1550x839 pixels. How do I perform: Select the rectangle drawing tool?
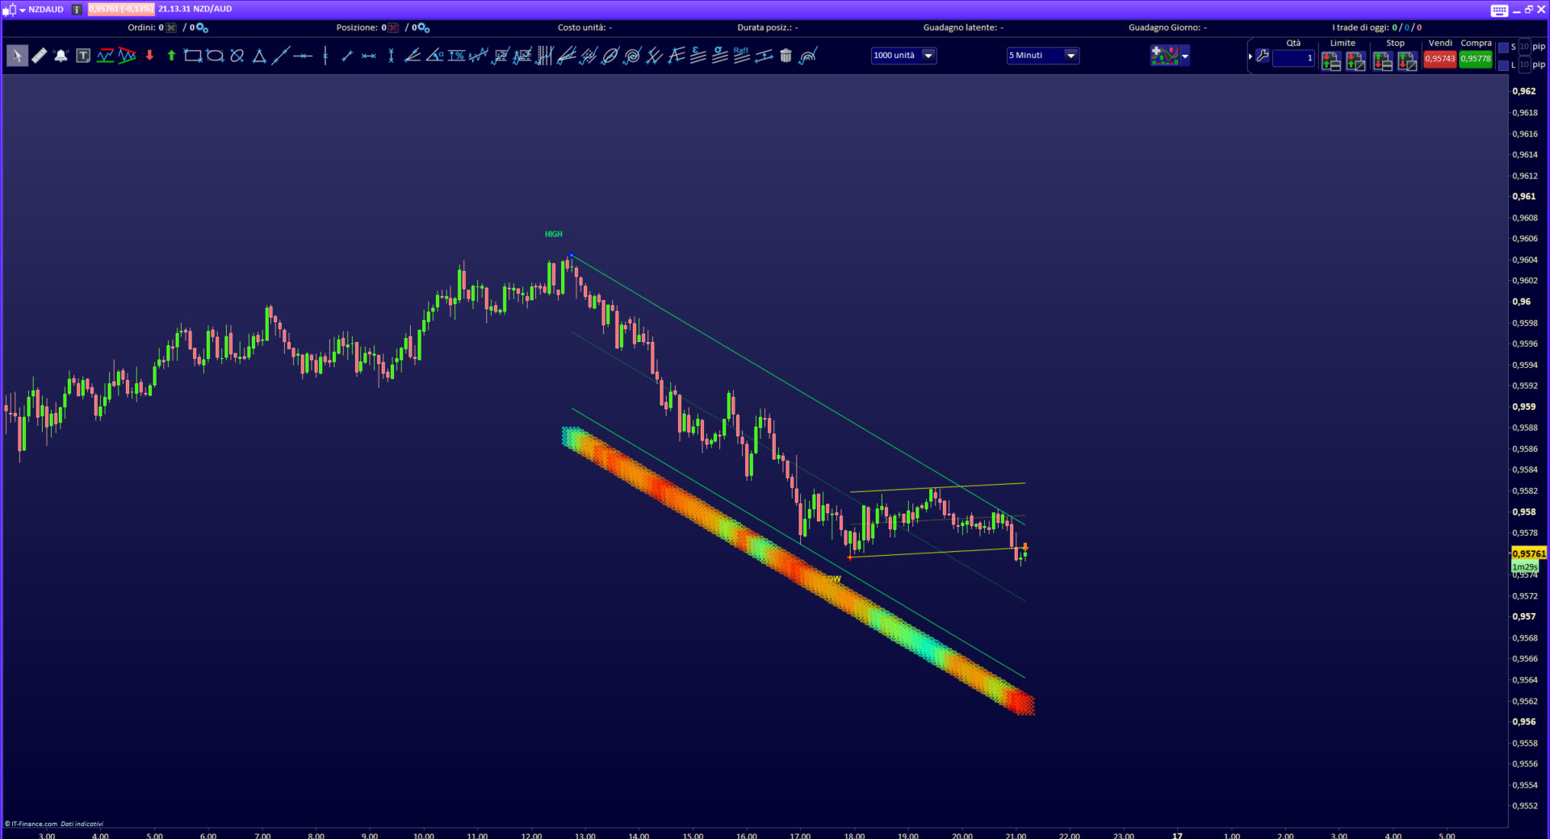(x=193, y=56)
